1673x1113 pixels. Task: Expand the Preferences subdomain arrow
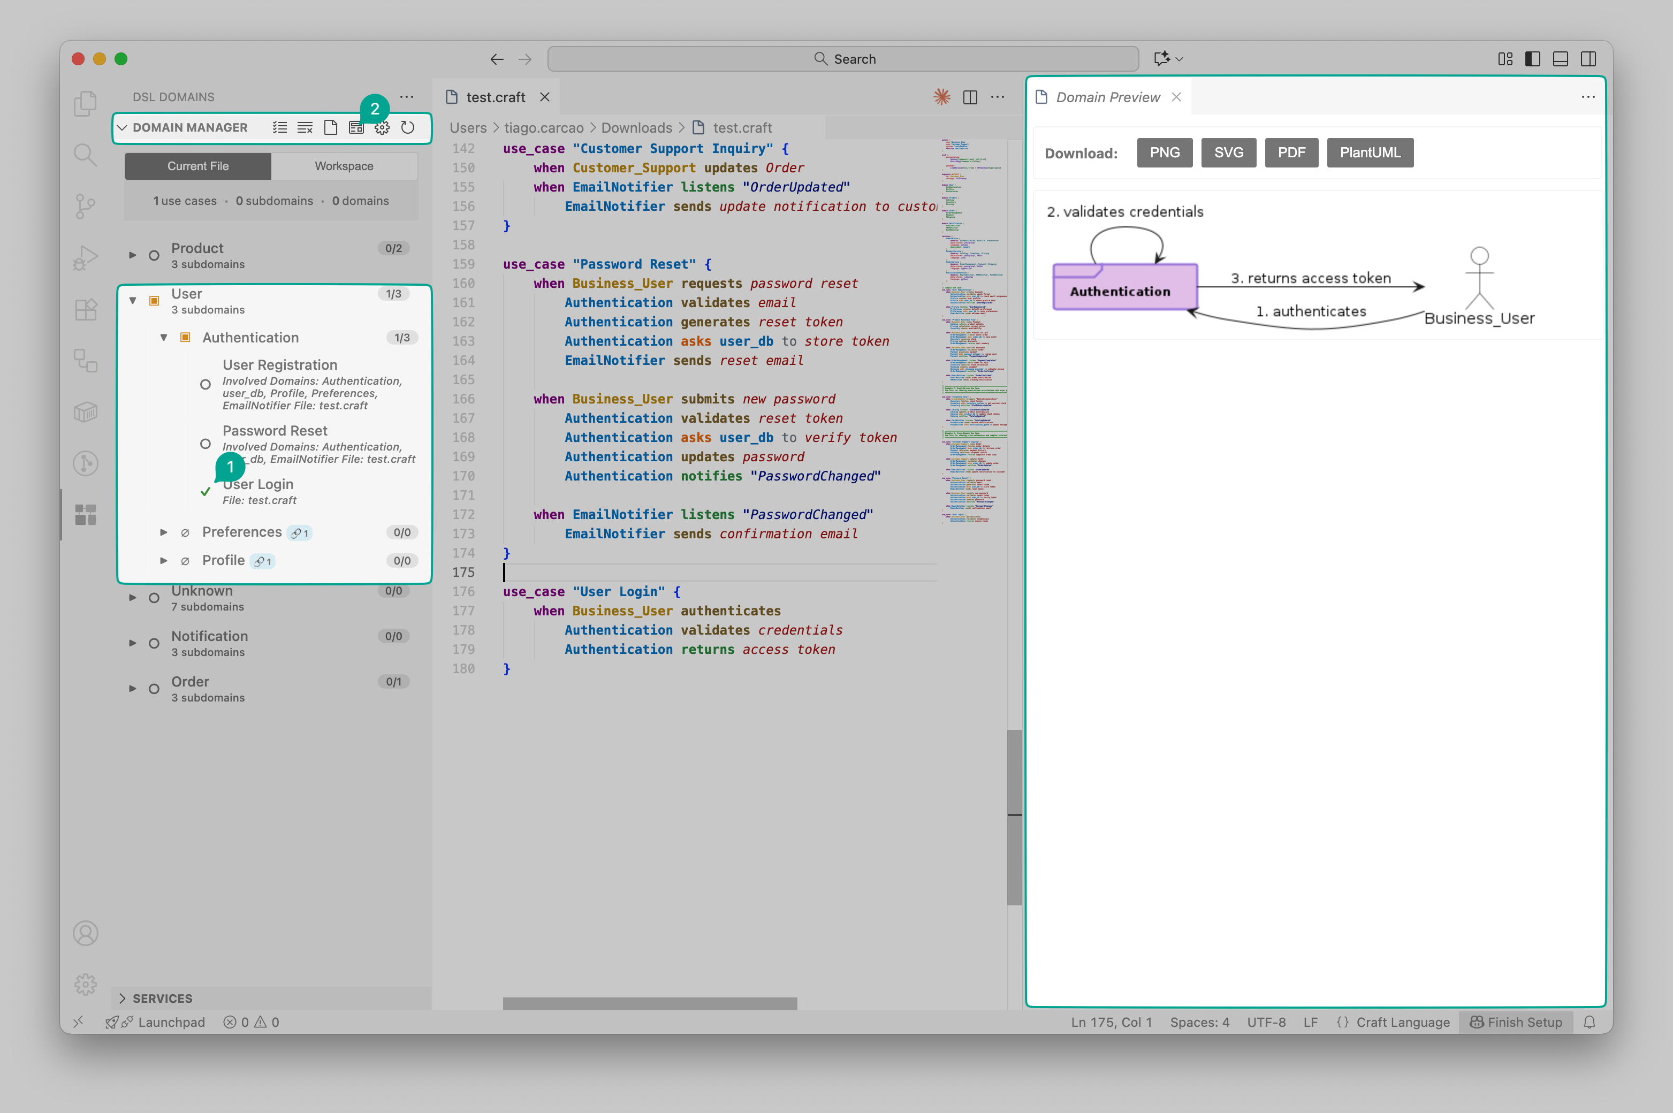coord(164,532)
